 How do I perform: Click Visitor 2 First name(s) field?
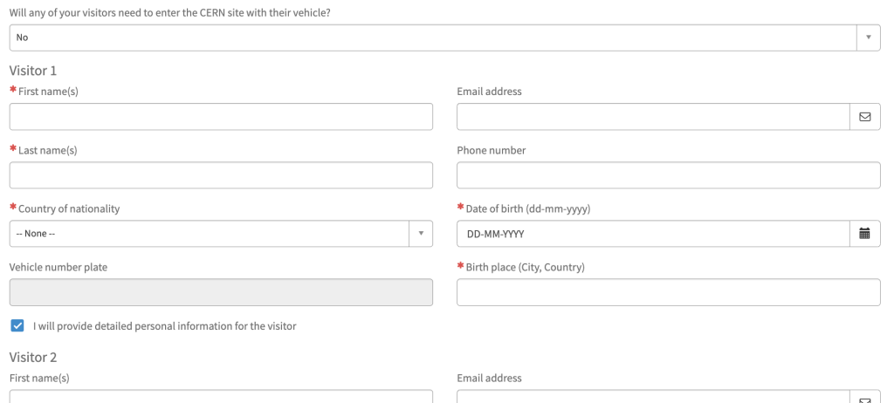point(221,397)
